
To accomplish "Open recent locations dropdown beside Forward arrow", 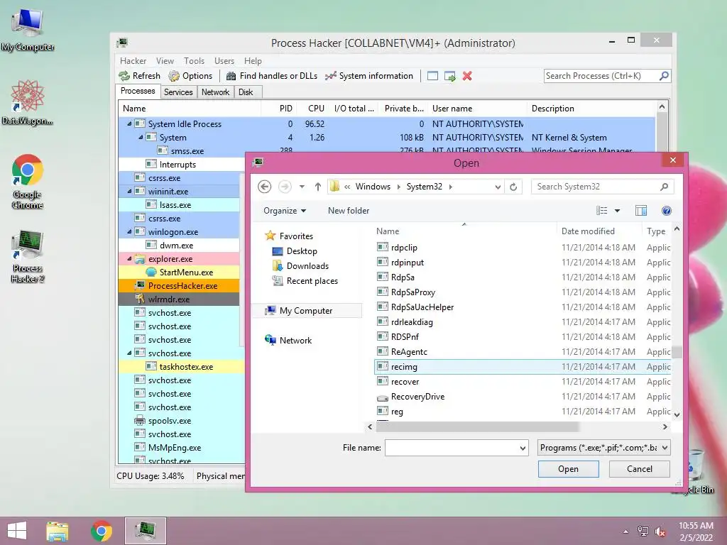I will (x=302, y=187).
